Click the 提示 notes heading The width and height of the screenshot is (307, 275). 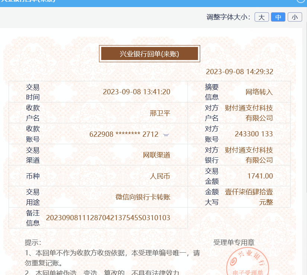[33, 243]
